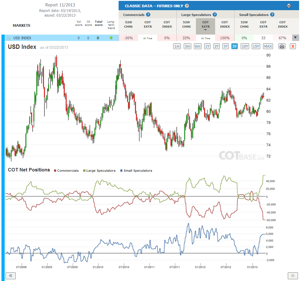
Task: Select the 10Y time range
Action: pyautogui.click(x=245, y=46)
